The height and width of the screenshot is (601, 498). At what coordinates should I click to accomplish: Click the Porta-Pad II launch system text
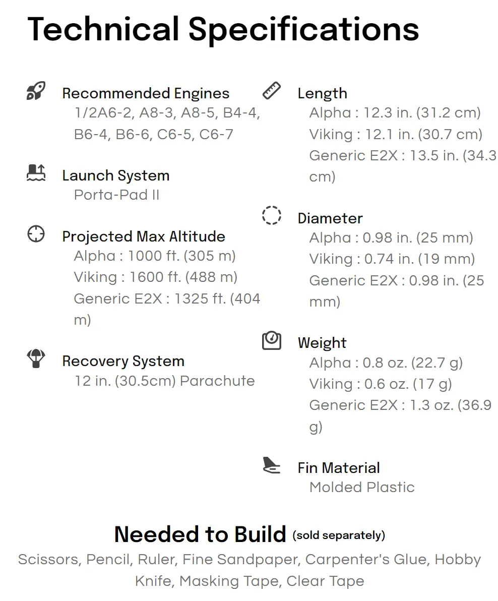(116, 195)
